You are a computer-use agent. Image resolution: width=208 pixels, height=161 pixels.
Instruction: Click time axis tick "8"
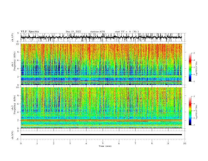coord(152,143)
